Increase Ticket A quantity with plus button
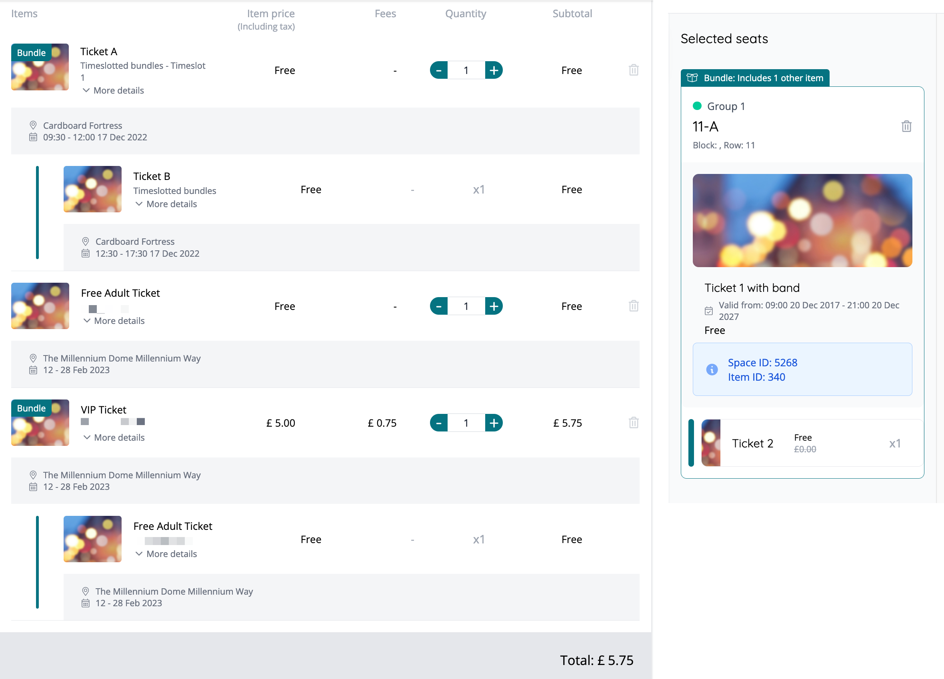This screenshot has width=944, height=679. click(494, 70)
